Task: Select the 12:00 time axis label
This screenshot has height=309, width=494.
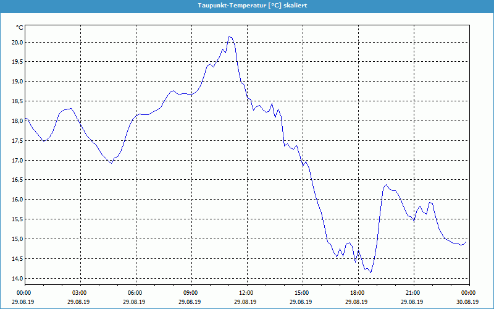Action: pyautogui.click(x=246, y=292)
